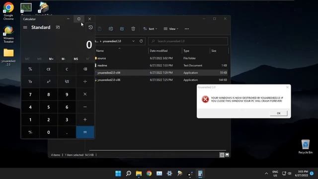Viewport: 318px width, 179px height.
Task: Open Settings gear on taskbar
Action: click(x=169, y=174)
